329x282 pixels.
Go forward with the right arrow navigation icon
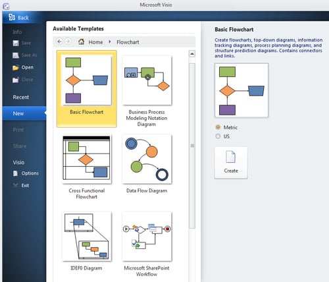click(68, 42)
